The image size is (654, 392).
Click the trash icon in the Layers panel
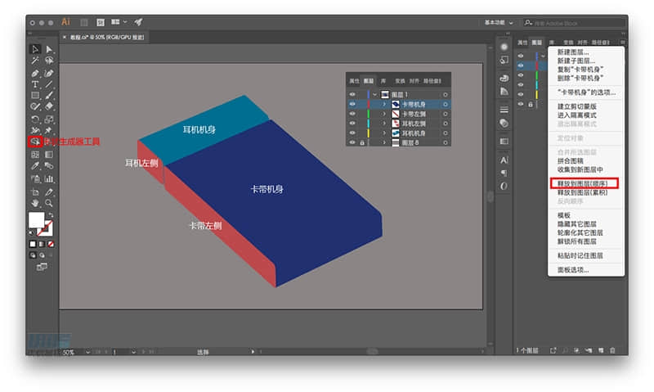[x=612, y=350]
